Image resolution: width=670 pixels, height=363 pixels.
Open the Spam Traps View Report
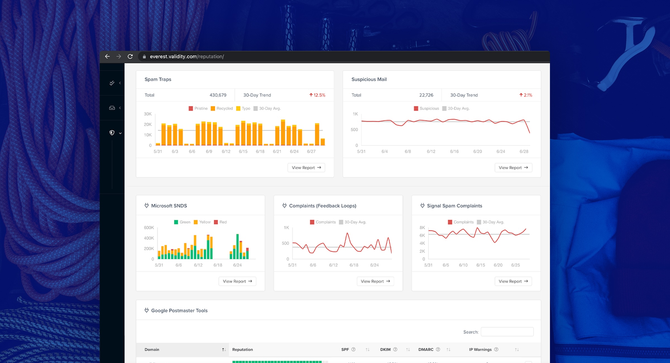[306, 168]
